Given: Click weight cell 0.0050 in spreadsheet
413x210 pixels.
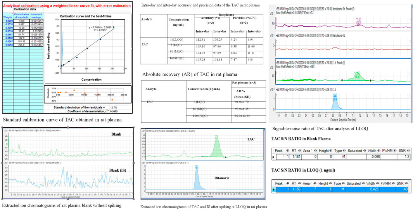Looking at the screenshot, I should tap(7, 45).
